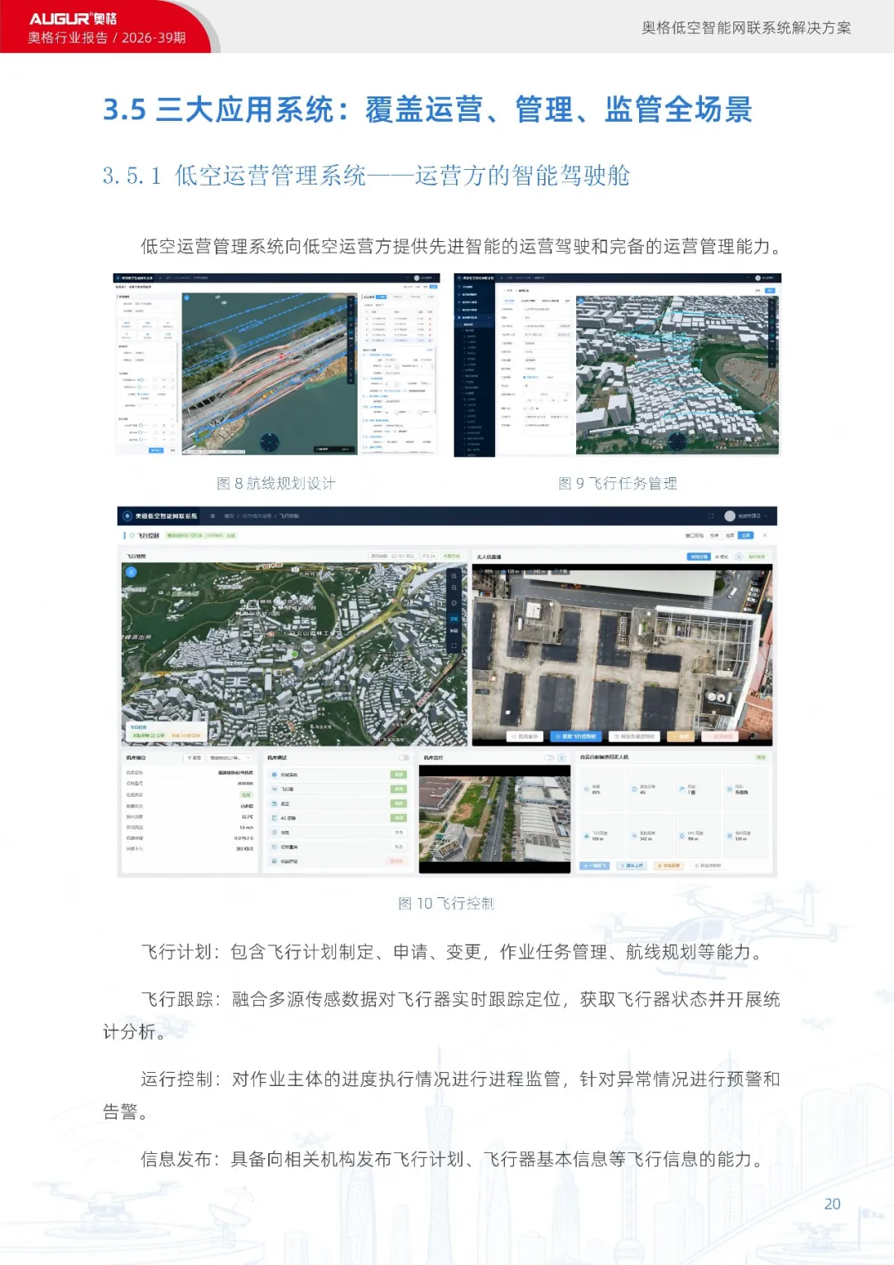894x1265 pixels.
Task: Click the round icon beside the 机库监控 switch
Action: [x=562, y=758]
